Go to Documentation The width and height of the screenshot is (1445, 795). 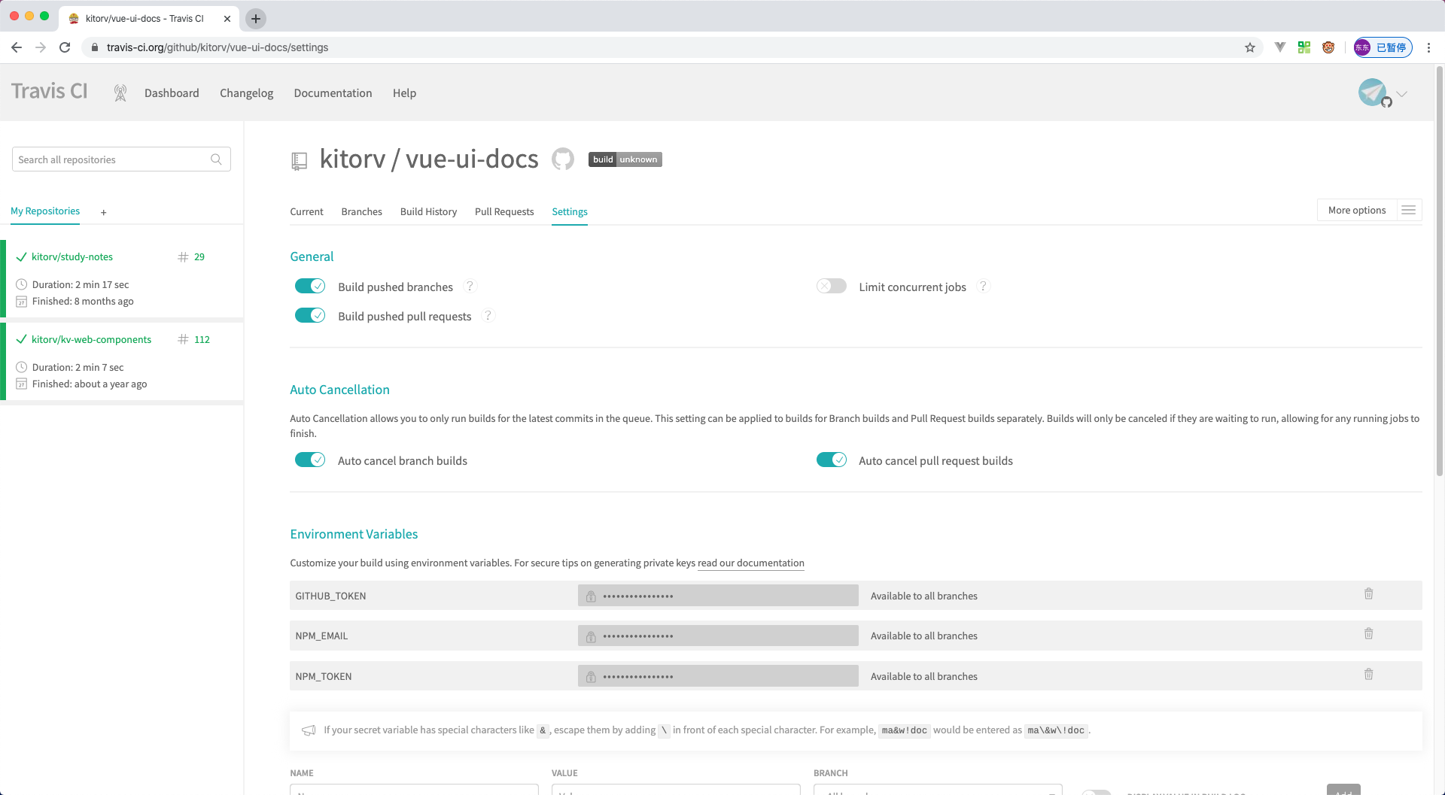click(x=333, y=93)
